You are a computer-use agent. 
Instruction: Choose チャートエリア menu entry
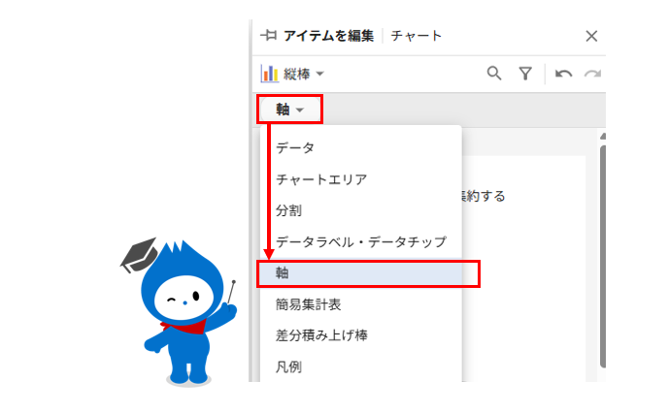tap(321, 179)
